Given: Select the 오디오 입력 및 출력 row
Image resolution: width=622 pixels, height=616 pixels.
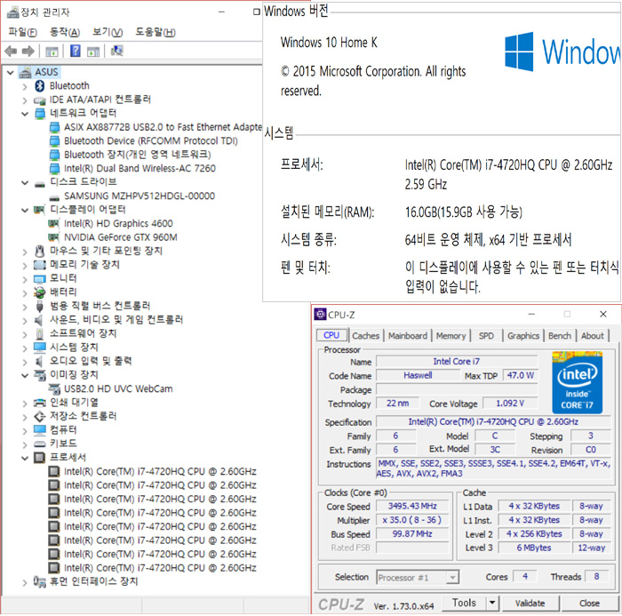Looking at the screenshot, I should click(91, 362).
